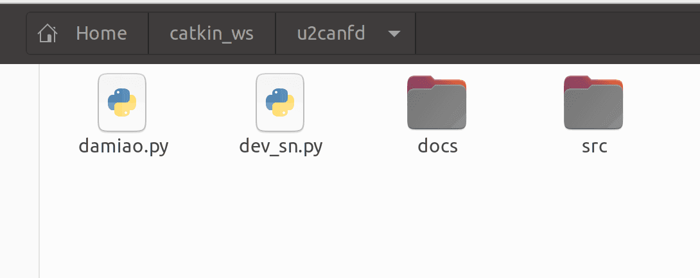The height and width of the screenshot is (278, 700).
Task: Click the damiao.py filename label
Action: [x=123, y=147]
